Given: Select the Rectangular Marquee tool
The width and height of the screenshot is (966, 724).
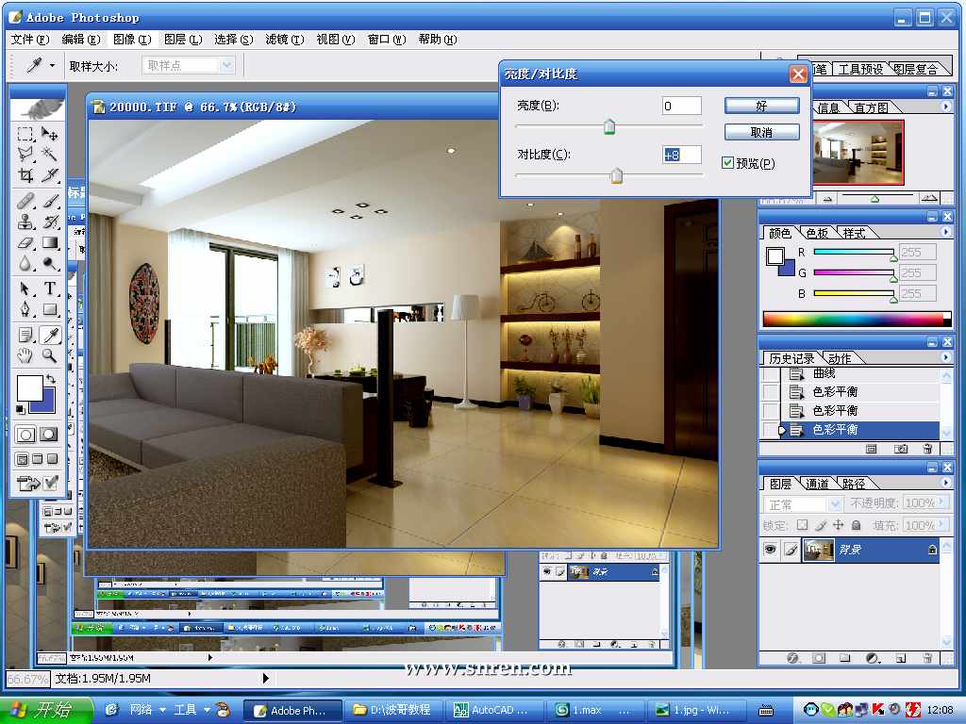Looking at the screenshot, I should click(x=25, y=134).
